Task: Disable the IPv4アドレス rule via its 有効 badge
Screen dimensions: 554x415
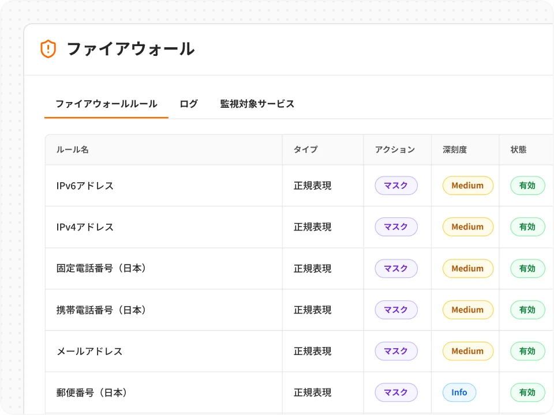Action: (527, 227)
